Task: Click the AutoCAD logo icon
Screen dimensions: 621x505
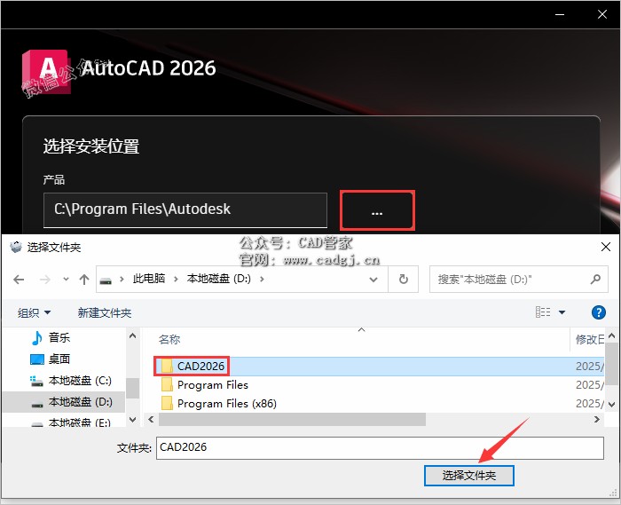Action: point(46,72)
